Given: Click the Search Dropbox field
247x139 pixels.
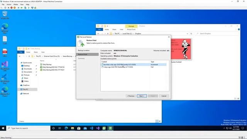Looking at the screenshot, I should tap(217, 34).
